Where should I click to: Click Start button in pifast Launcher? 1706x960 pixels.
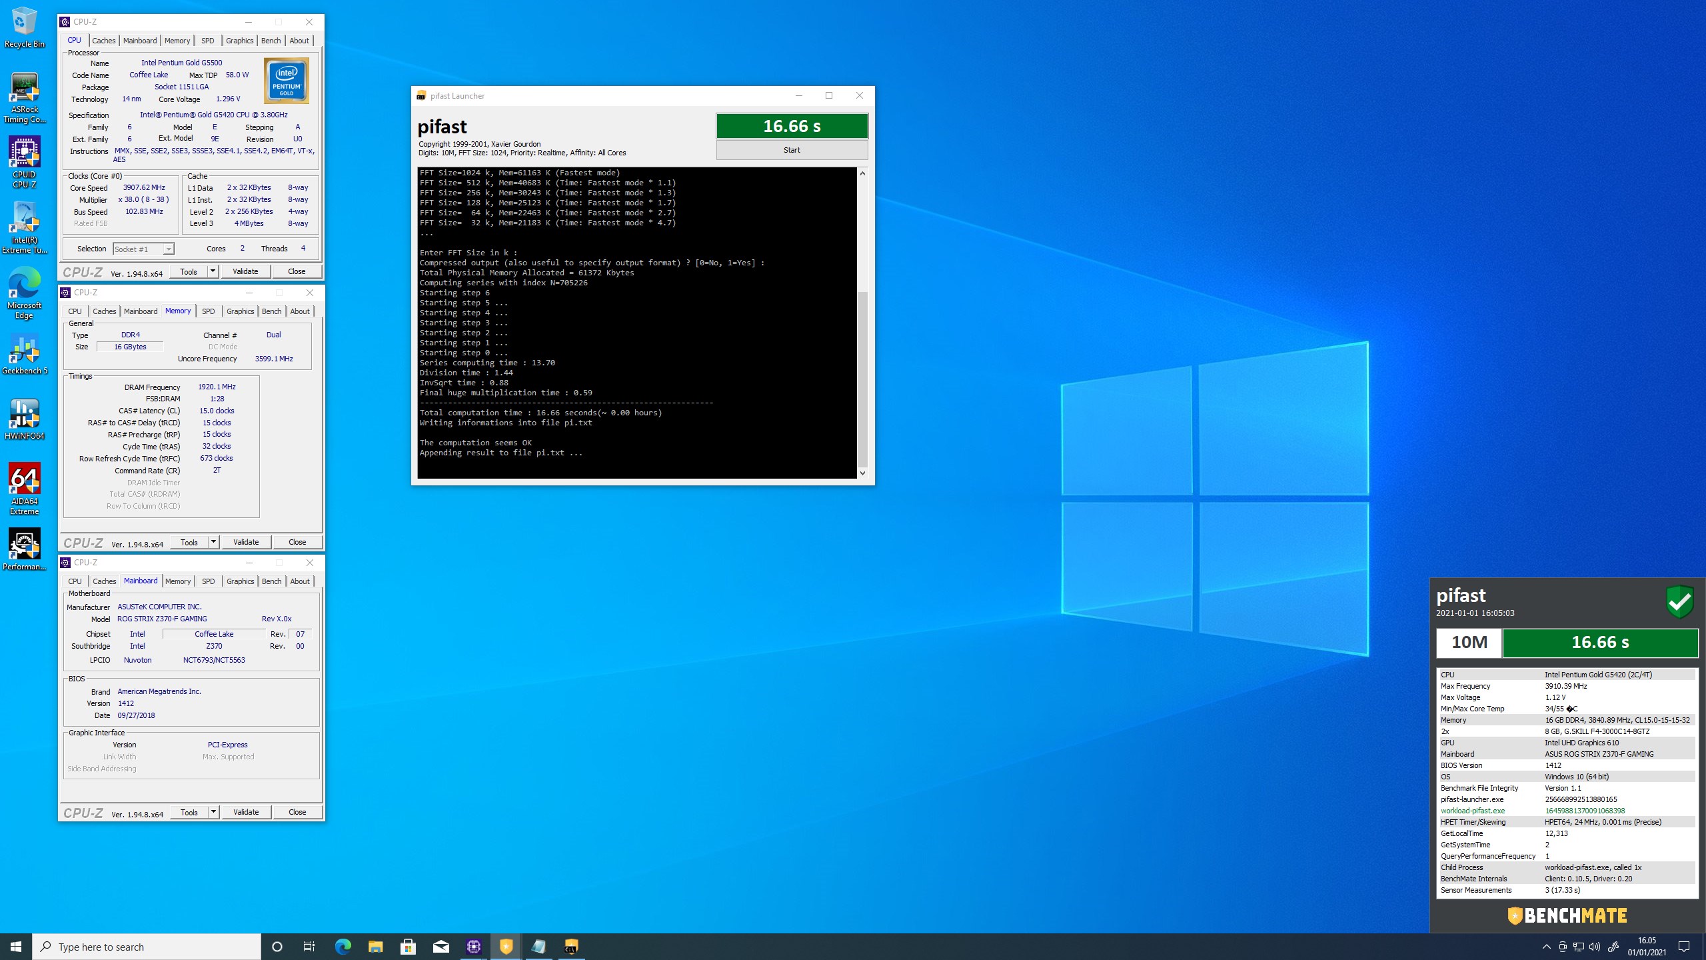click(x=792, y=150)
